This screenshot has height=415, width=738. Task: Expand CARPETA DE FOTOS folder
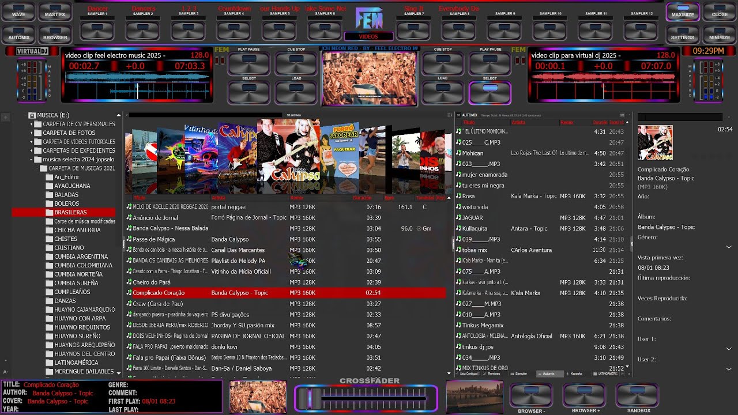[x=32, y=133]
